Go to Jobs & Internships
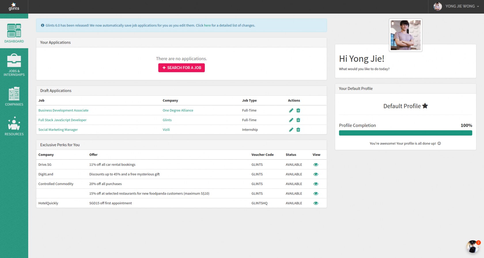484x258 pixels. (x=14, y=65)
